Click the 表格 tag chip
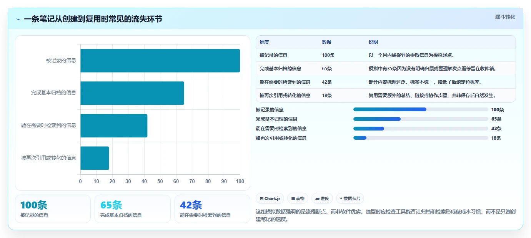 (298, 198)
